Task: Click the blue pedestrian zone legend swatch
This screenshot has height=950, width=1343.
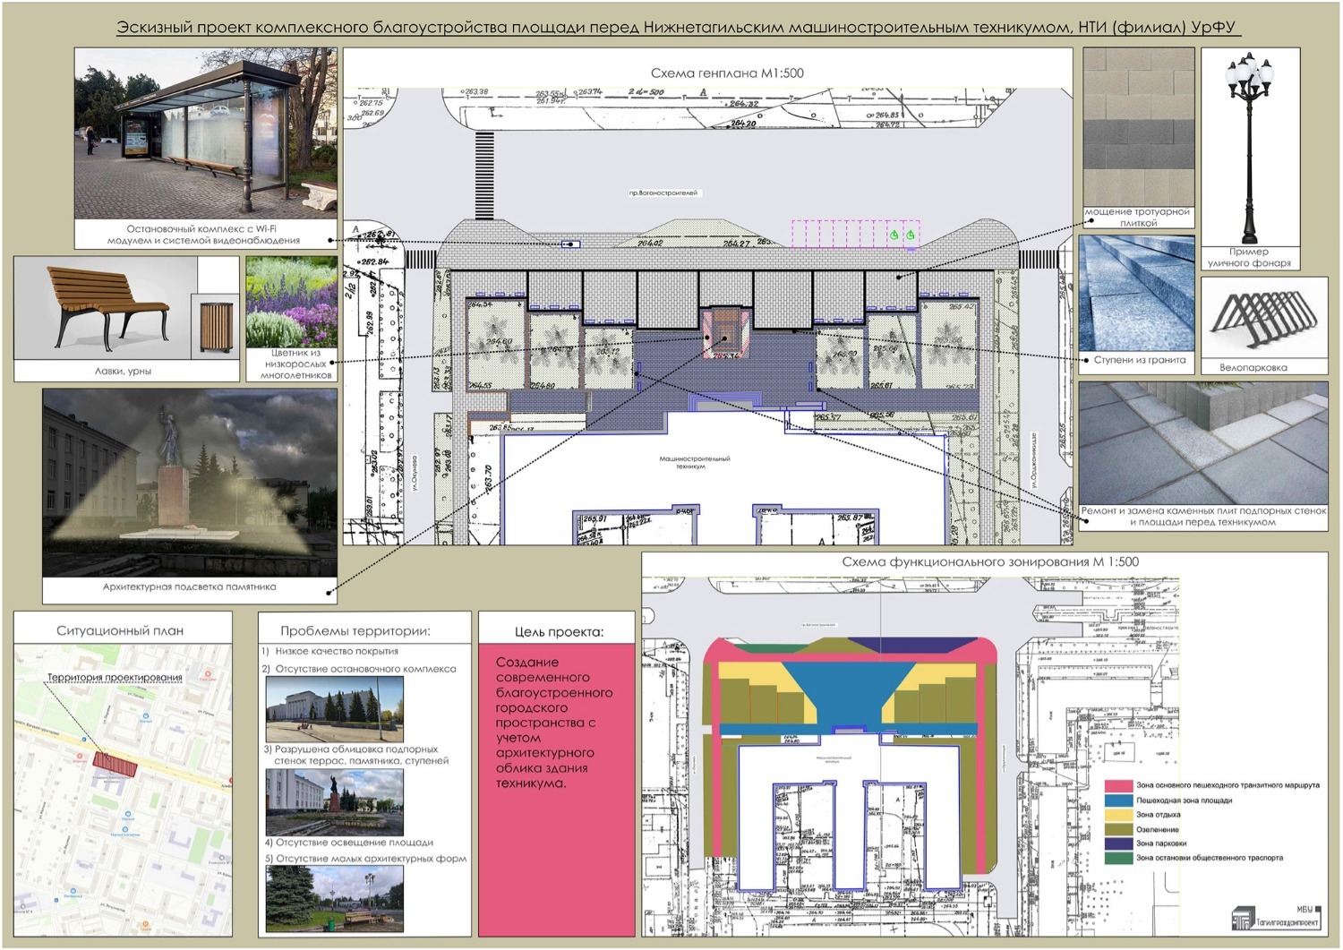Action: tap(1118, 800)
